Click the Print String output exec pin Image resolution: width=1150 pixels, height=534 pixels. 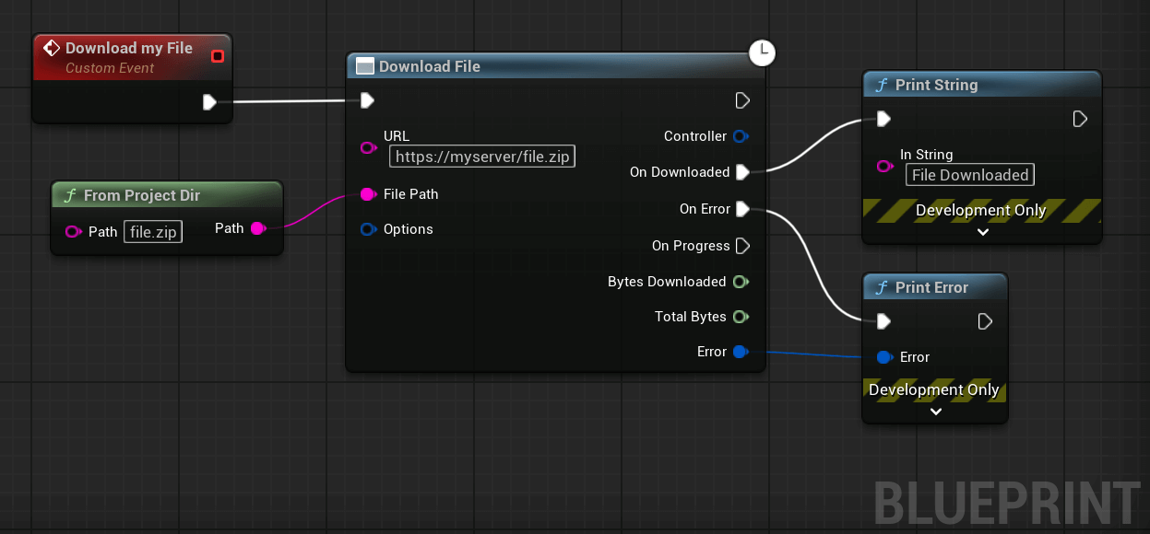pos(1081,119)
